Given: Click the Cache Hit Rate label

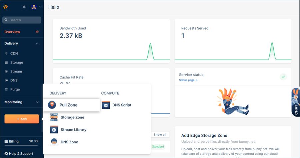Looking at the screenshot, I should [71, 77].
